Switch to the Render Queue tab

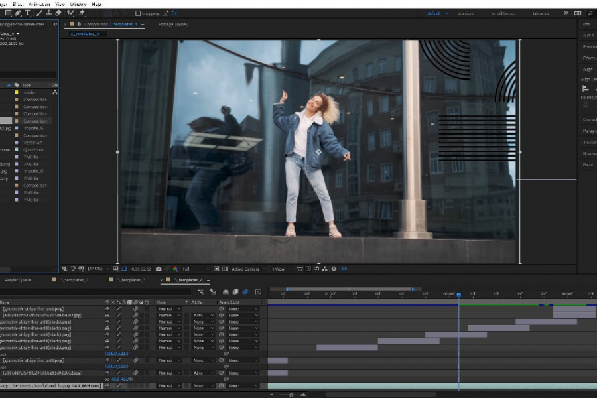pyautogui.click(x=18, y=280)
